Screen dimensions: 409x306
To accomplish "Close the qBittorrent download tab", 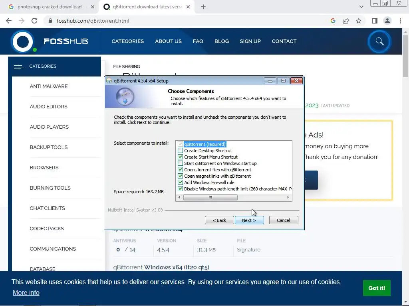I will [x=188, y=7].
